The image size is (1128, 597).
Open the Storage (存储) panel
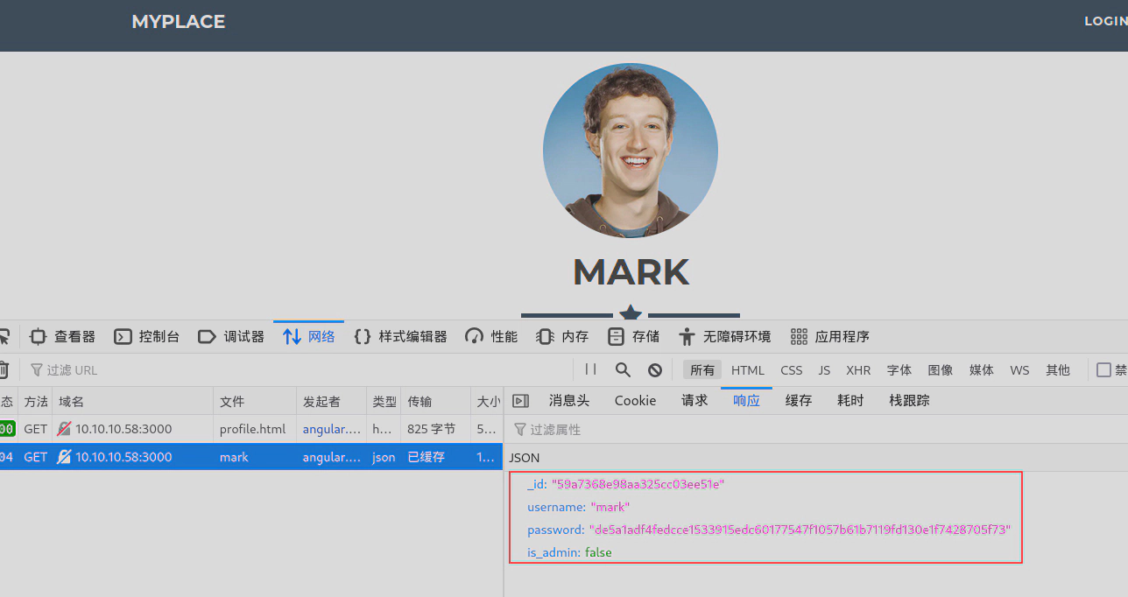click(634, 337)
